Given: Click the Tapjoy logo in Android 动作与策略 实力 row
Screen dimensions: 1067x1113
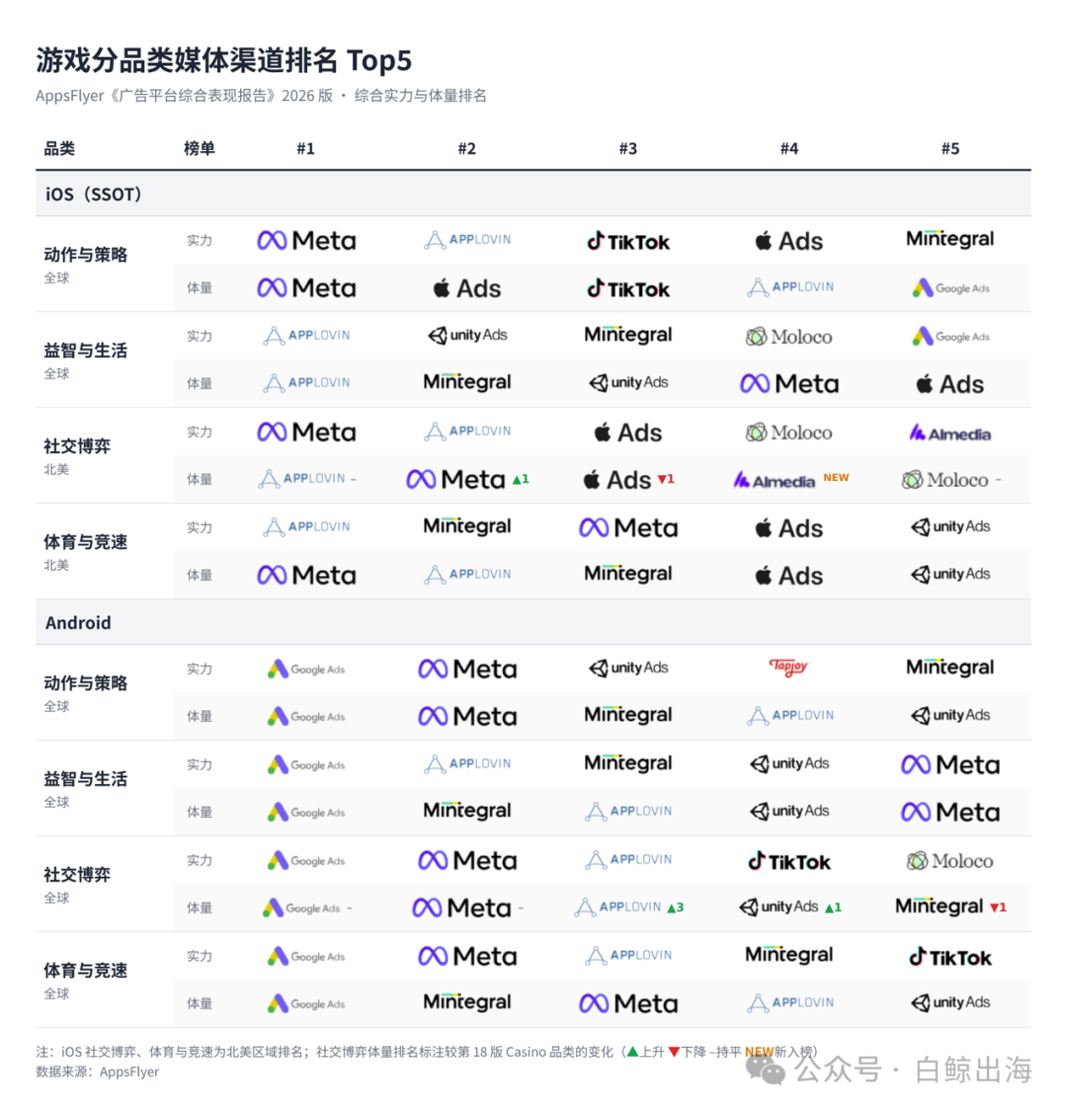Looking at the screenshot, I should [x=788, y=668].
